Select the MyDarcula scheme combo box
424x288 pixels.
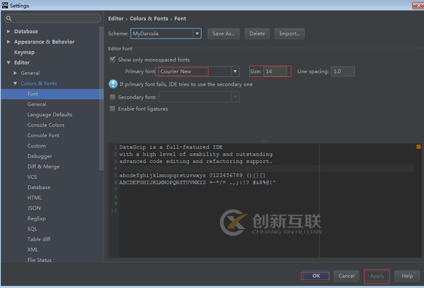tap(166, 33)
